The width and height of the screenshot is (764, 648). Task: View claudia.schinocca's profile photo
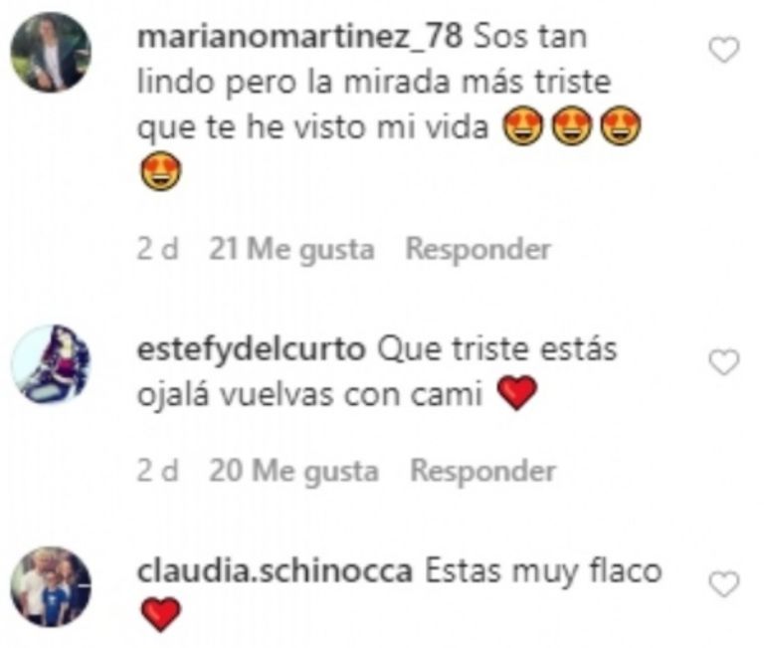point(51,586)
